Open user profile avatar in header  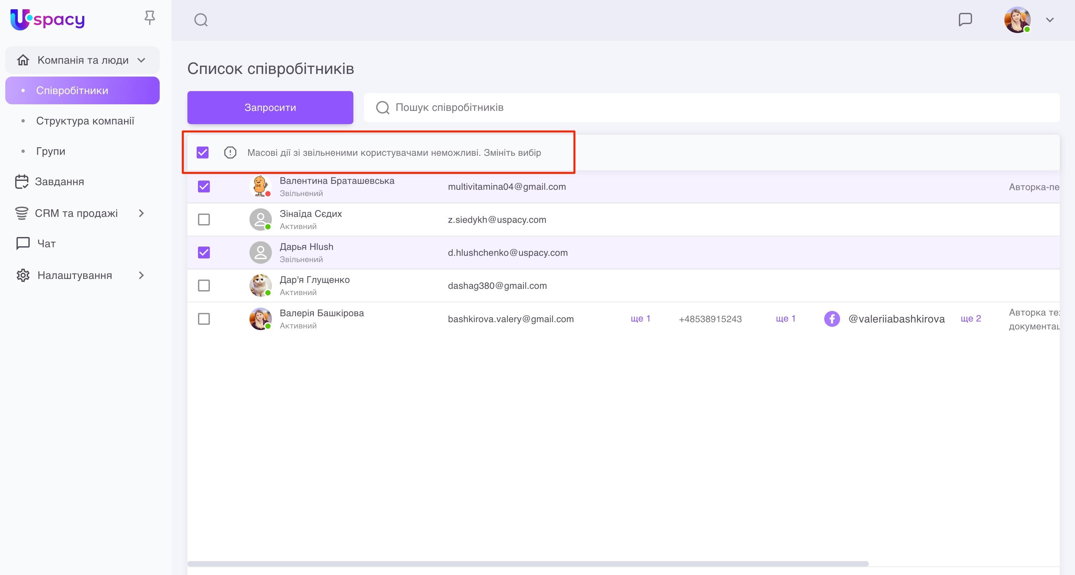(x=1017, y=19)
